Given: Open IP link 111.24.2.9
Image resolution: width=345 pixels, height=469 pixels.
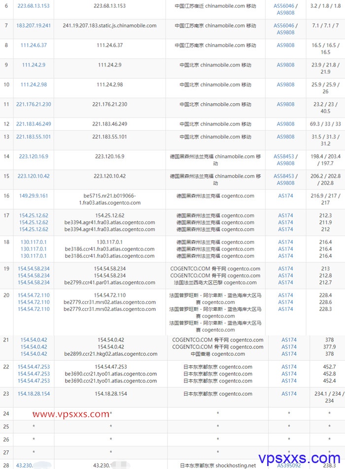Looking at the screenshot, I should (34, 65).
